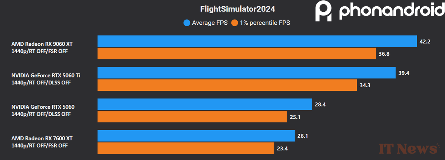Click the AMD Radeon RX 9060 XT label
The width and height of the screenshot is (445, 160).
tap(42, 44)
